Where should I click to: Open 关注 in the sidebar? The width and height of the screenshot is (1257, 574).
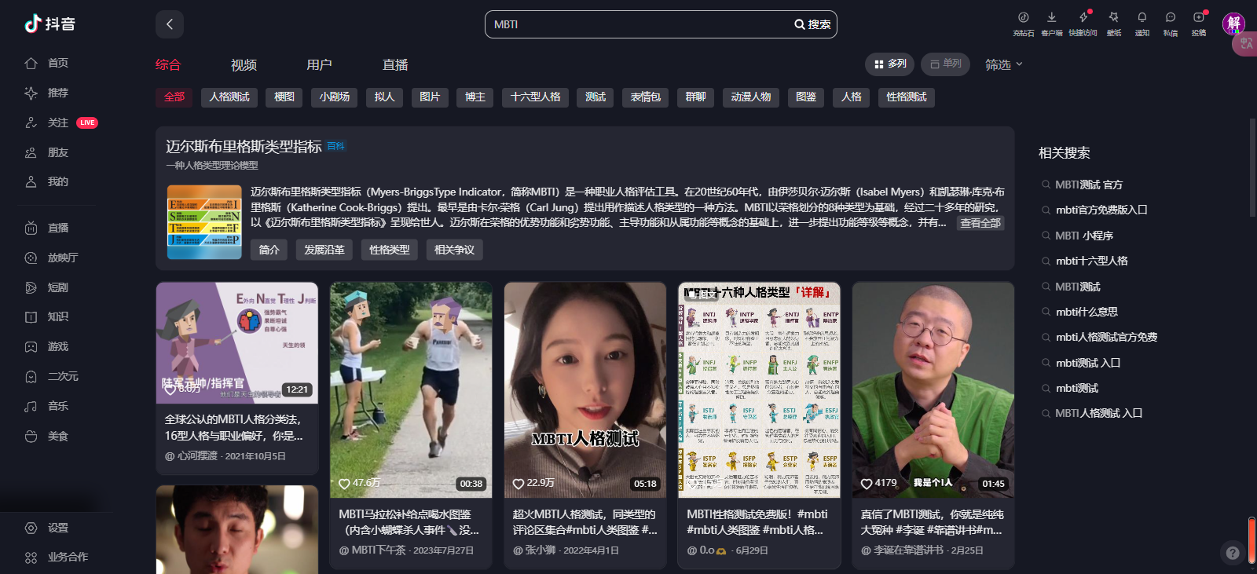pyautogui.click(x=47, y=122)
